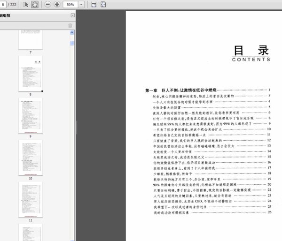Viewport: 282px width, 241px height.
Task: Click the total page count '/ 222'
Action: pyautogui.click(x=12, y=5)
